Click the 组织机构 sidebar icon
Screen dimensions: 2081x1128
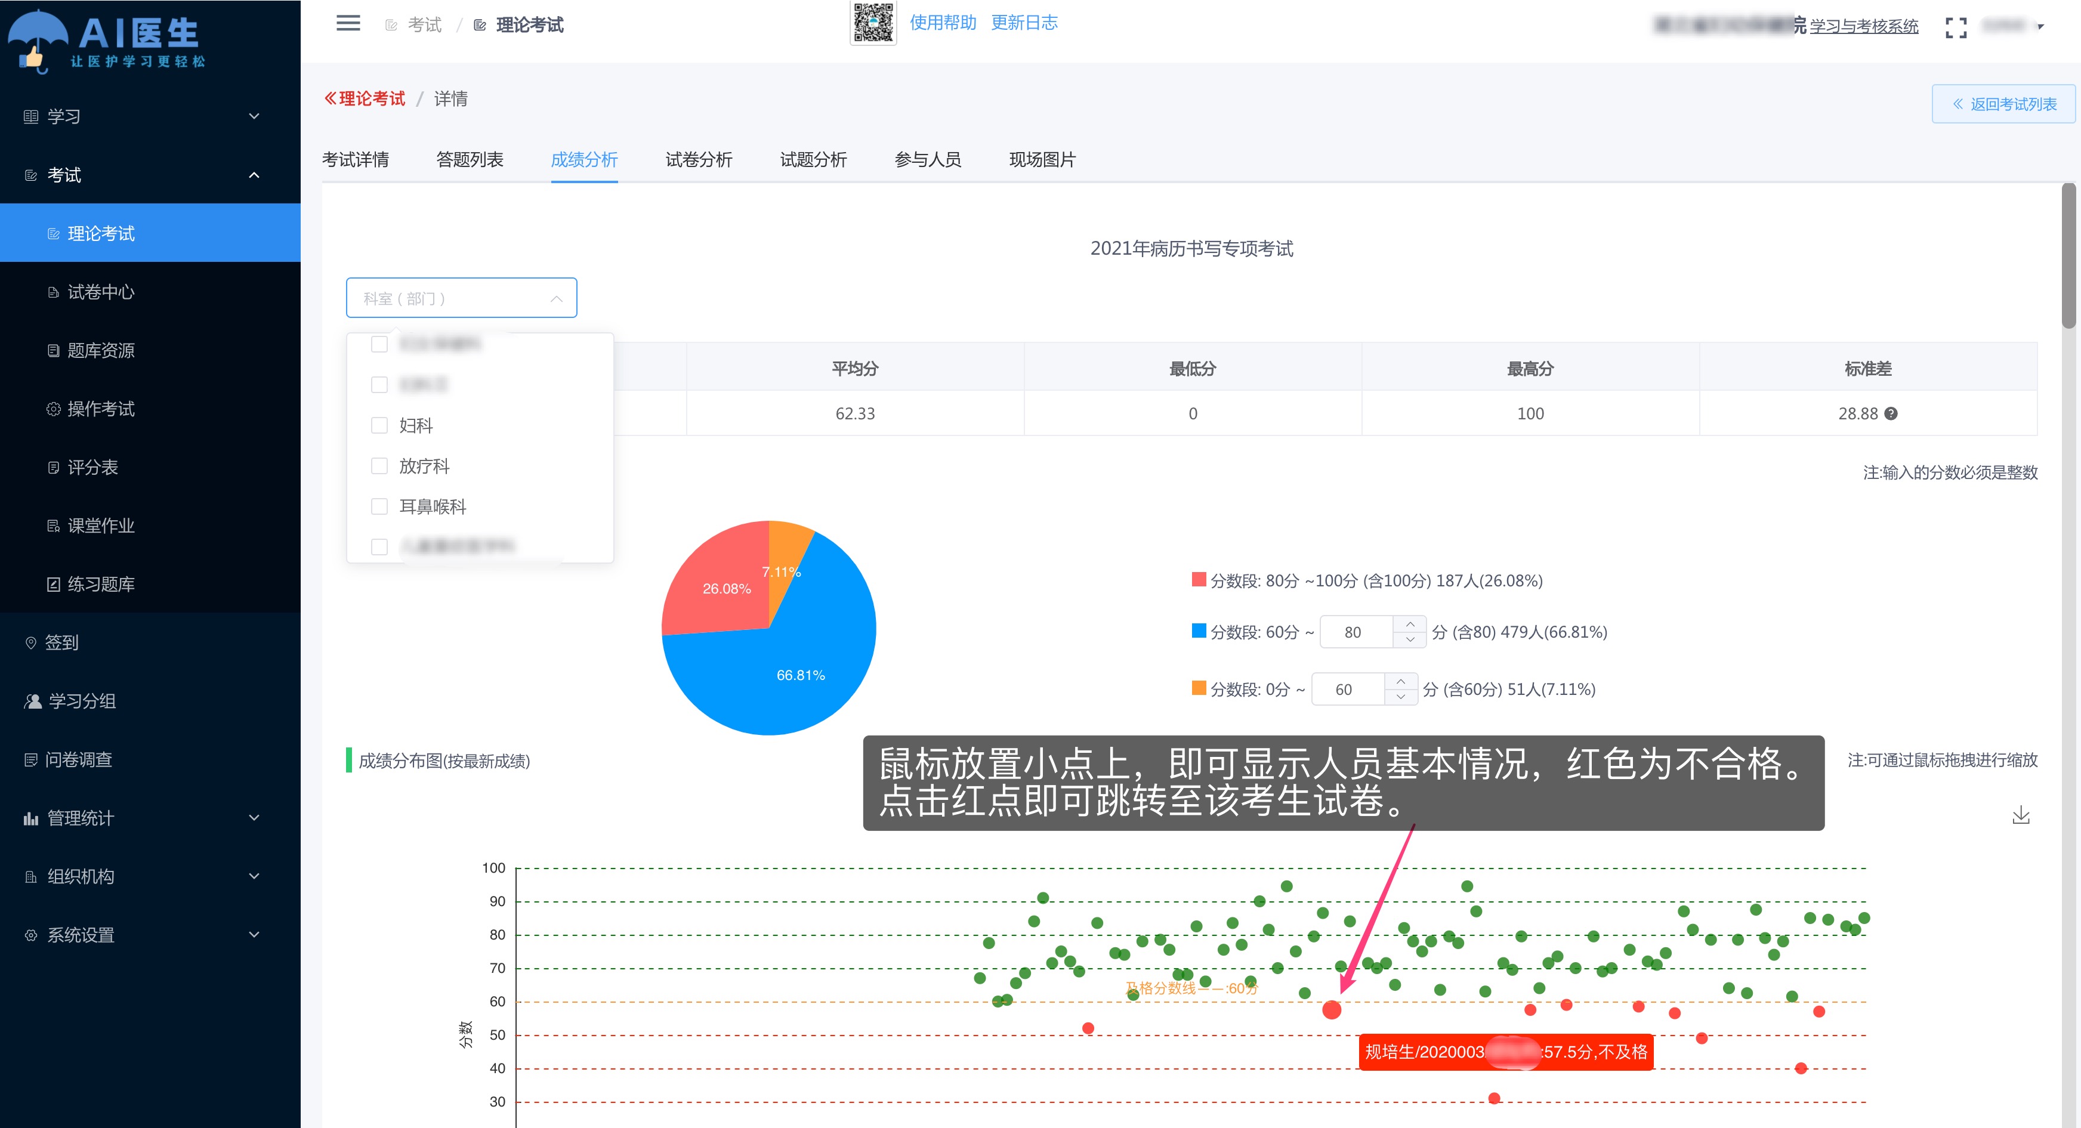30,877
